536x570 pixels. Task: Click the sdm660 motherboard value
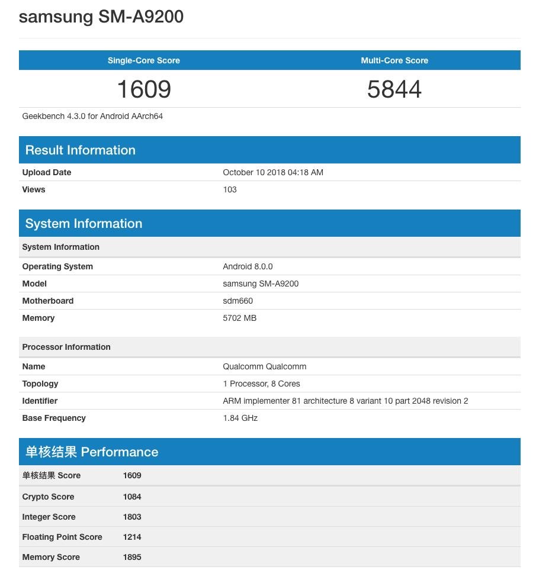click(237, 301)
